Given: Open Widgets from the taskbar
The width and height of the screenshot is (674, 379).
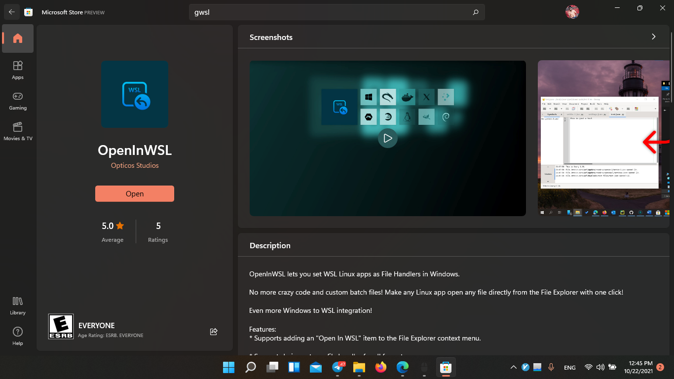Looking at the screenshot, I should 294,367.
